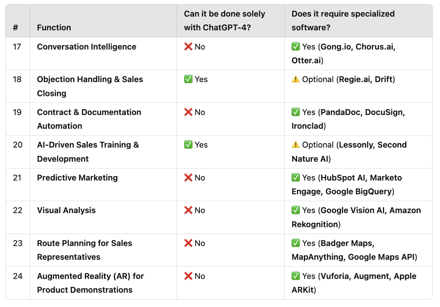The image size is (440, 307).
Task: Click the # column header
Action: pyautogui.click(x=16, y=27)
